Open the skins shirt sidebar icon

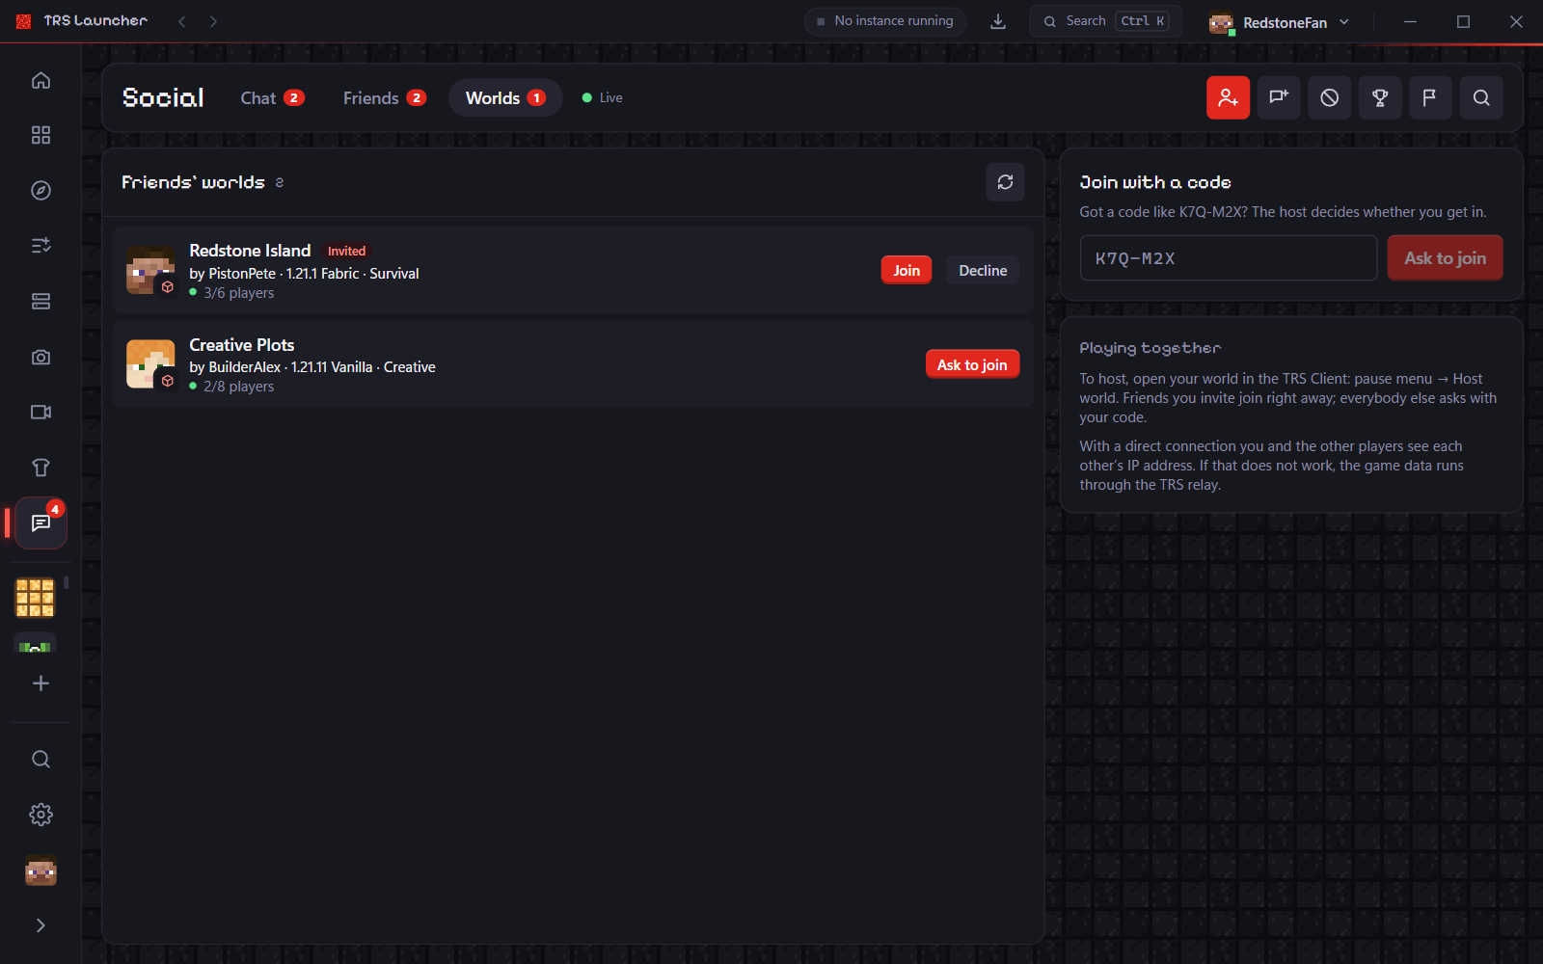coord(41,468)
